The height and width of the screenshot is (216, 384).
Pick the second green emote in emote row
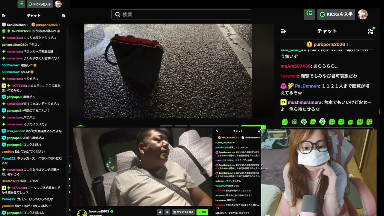pyautogui.click(x=294, y=121)
